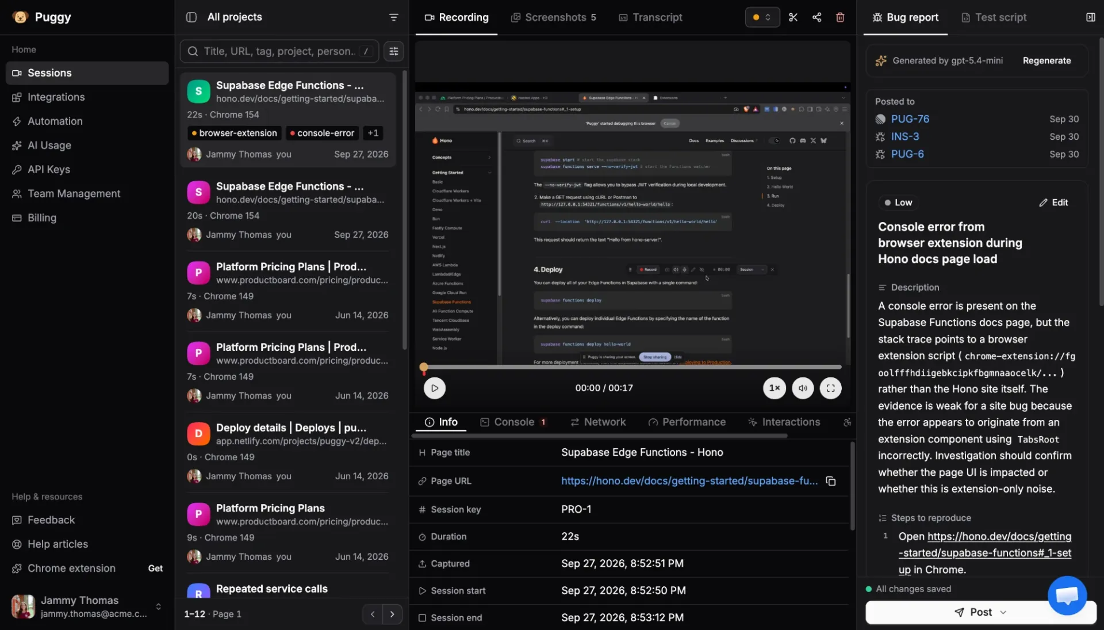Collapse the right bug report panel
The height and width of the screenshot is (630, 1104).
tap(1091, 17)
